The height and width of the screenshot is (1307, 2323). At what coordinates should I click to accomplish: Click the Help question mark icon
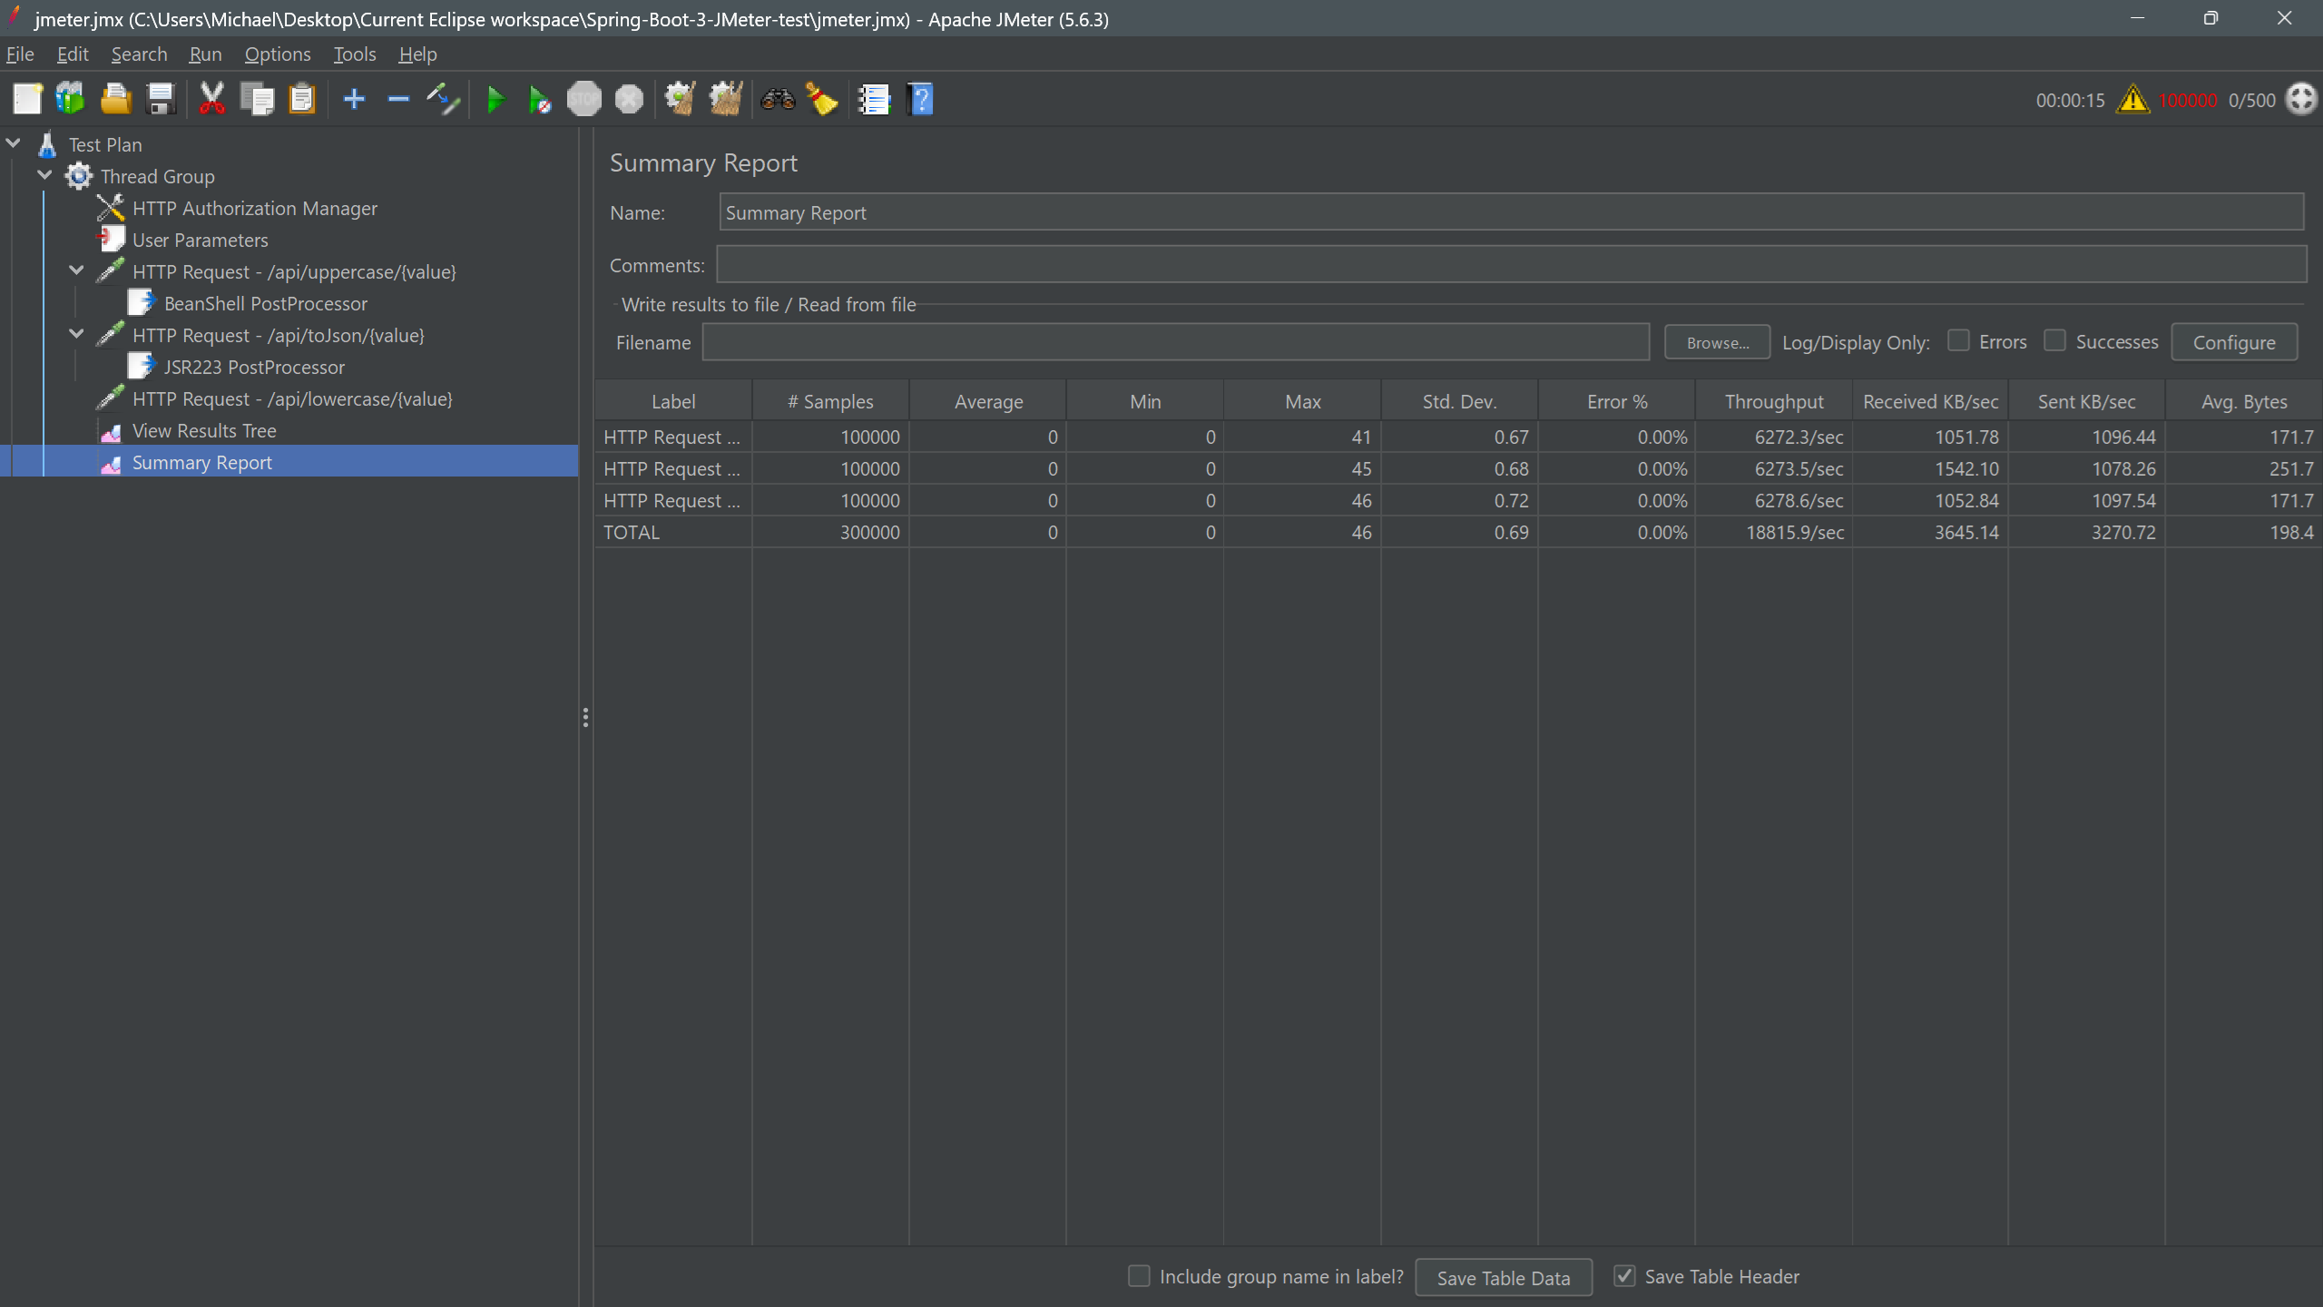919,99
